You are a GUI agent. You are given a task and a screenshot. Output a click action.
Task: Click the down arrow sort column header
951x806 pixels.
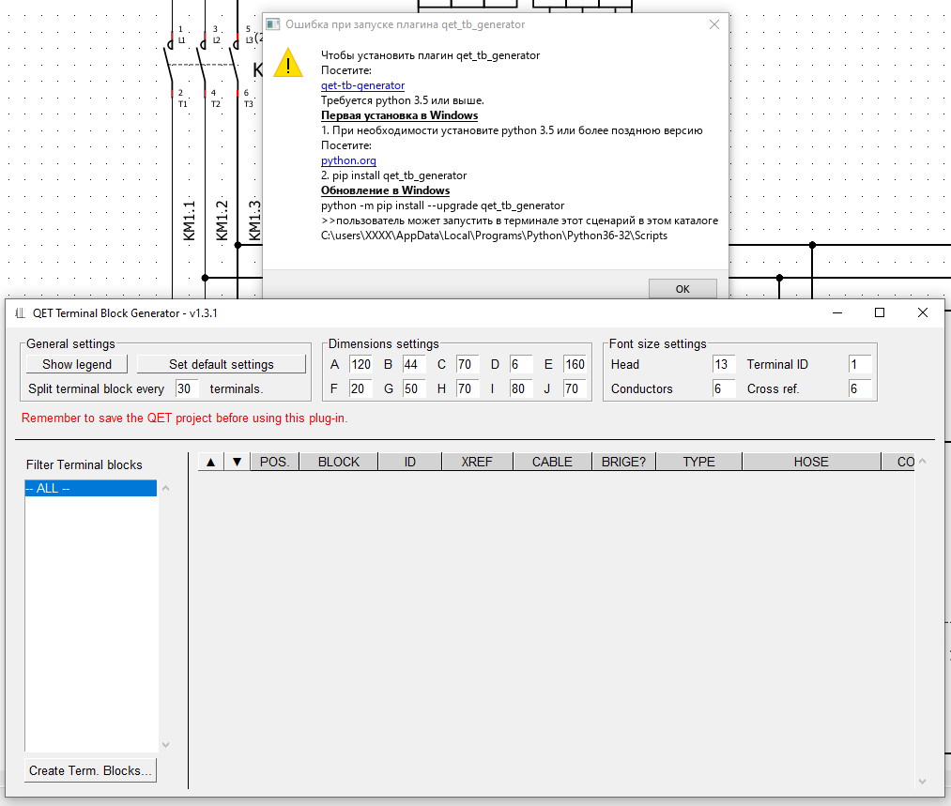point(238,462)
